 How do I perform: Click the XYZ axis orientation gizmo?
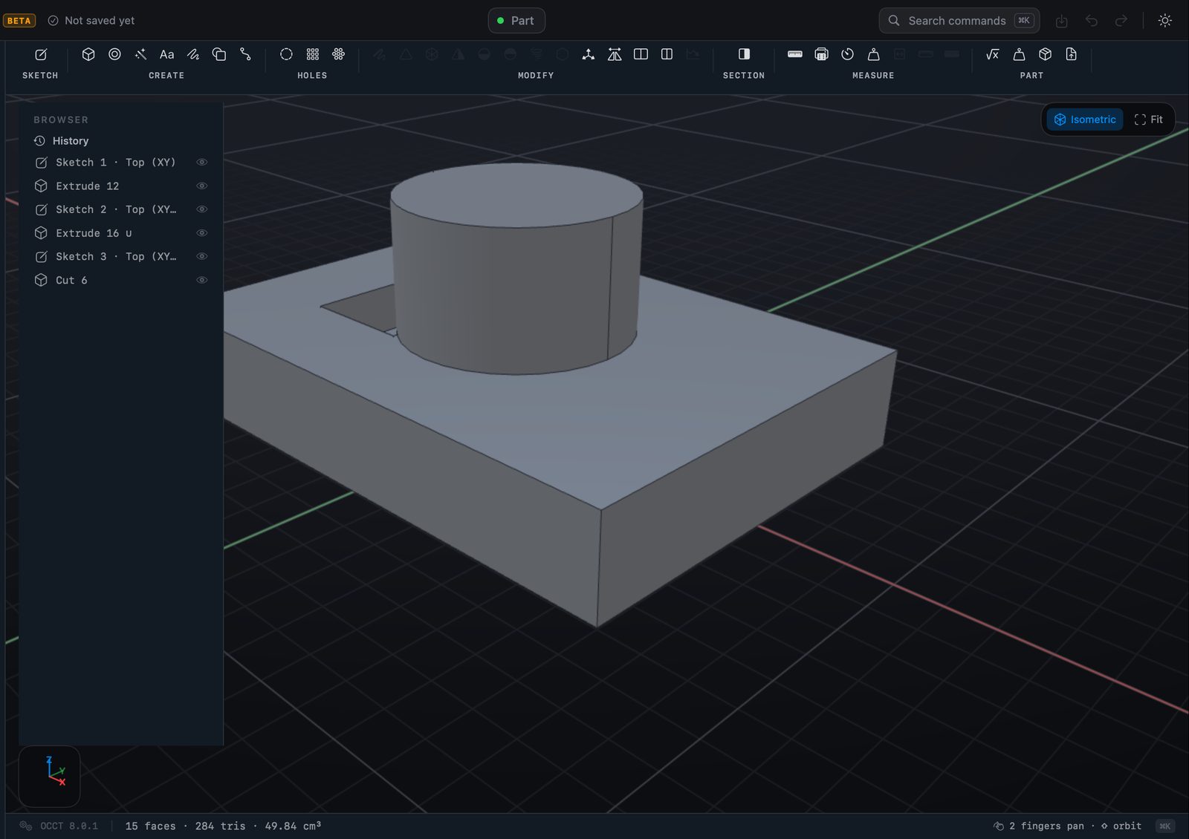pos(49,777)
